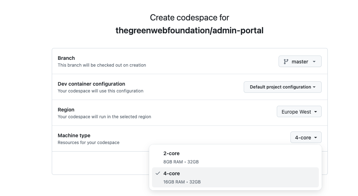Viewport: 358px width, 196px height.
Task: Collapse the 4-core machine type dropdown
Action: tap(306, 137)
